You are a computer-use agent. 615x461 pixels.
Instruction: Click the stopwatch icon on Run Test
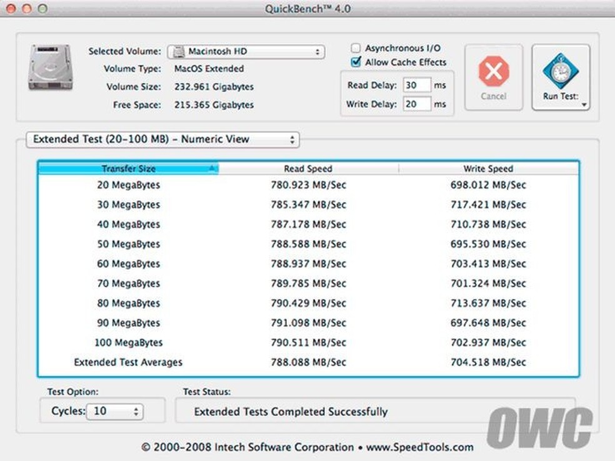point(560,70)
